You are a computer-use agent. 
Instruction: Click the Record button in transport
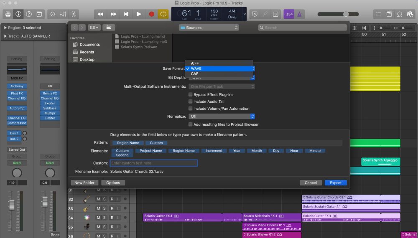click(x=151, y=14)
